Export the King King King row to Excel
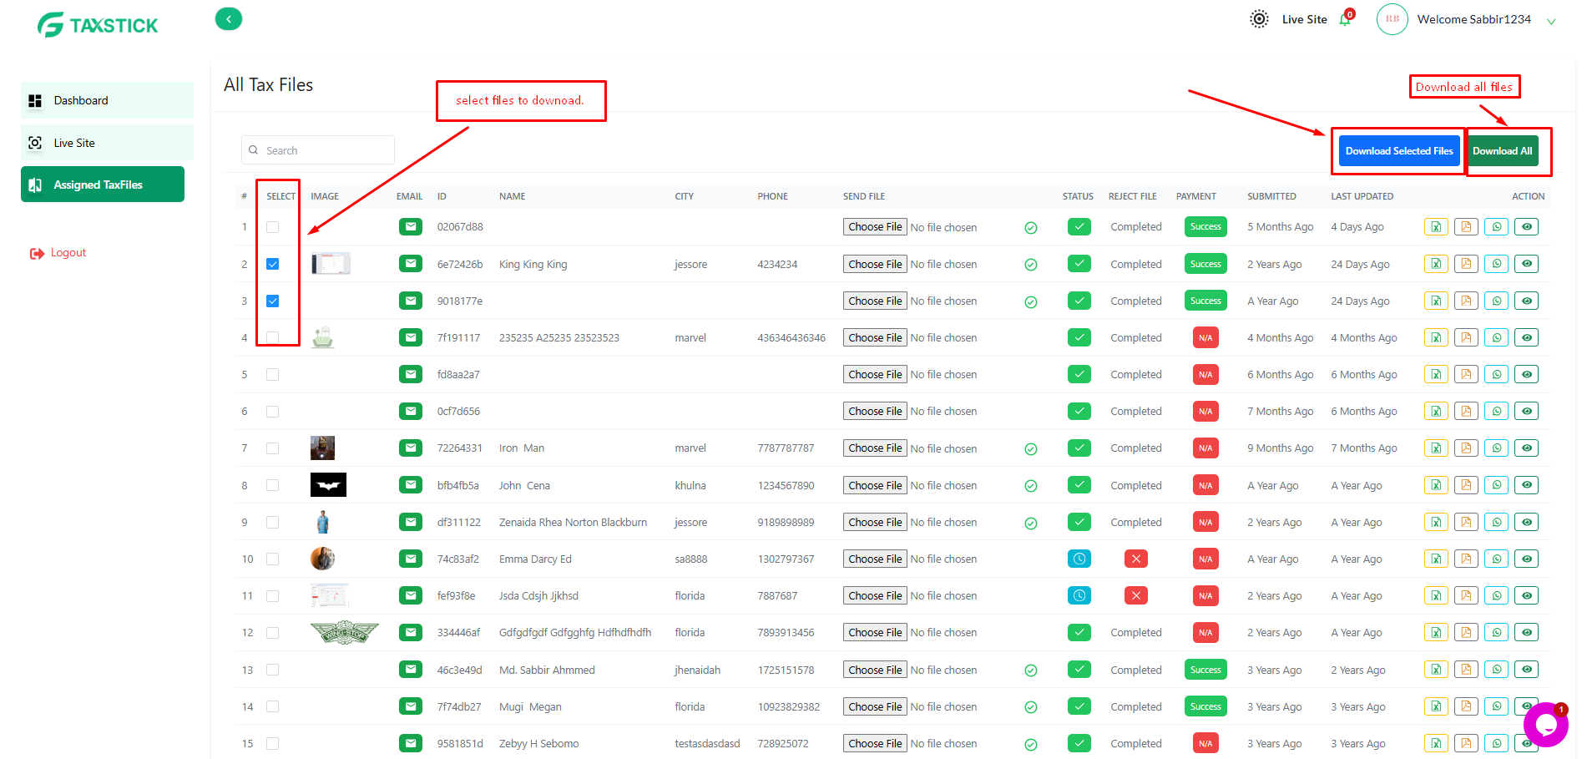The width and height of the screenshot is (1587, 759). pos(1436,264)
